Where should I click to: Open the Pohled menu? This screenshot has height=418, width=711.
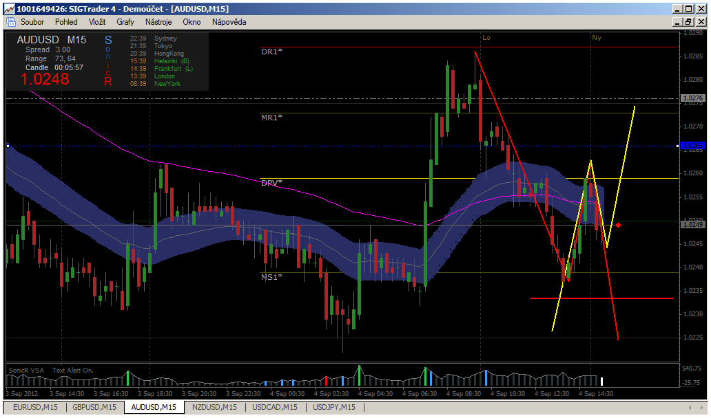click(x=66, y=22)
